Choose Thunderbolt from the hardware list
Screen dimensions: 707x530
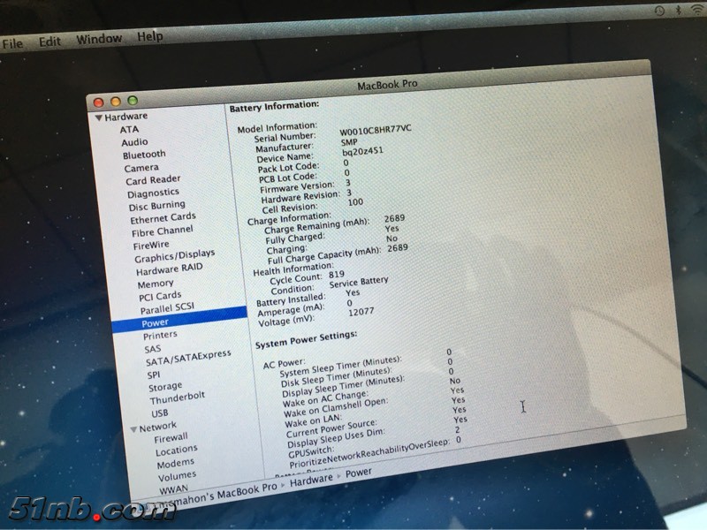coord(177,397)
